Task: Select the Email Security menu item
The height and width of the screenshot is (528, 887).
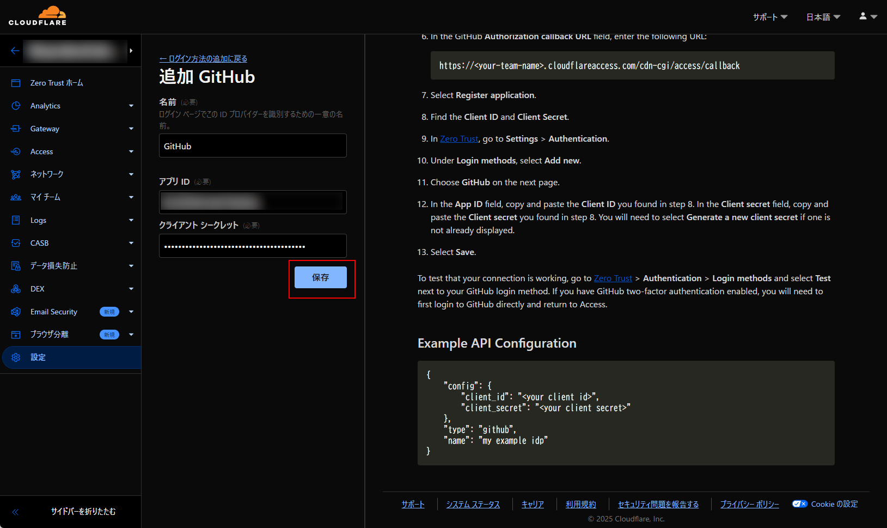Action: pyautogui.click(x=71, y=312)
